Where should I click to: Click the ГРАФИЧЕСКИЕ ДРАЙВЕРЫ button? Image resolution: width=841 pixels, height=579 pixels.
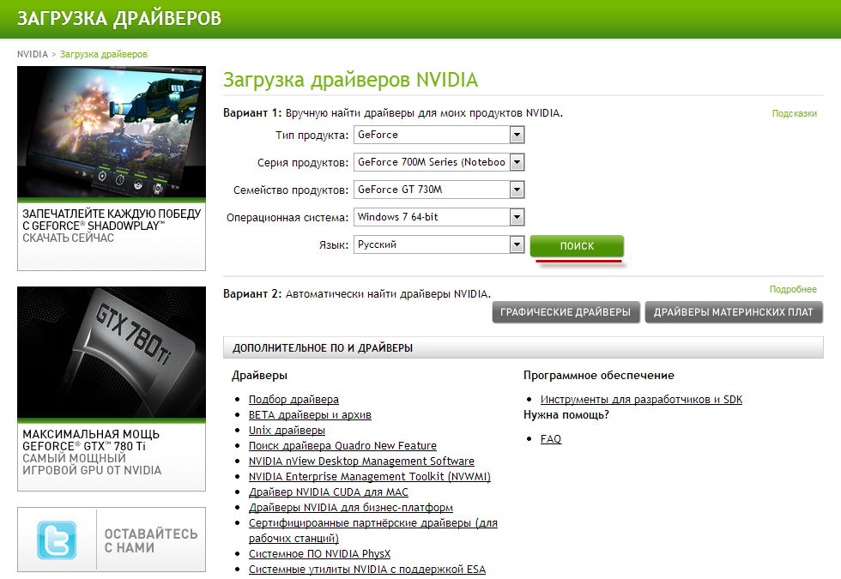(x=566, y=312)
